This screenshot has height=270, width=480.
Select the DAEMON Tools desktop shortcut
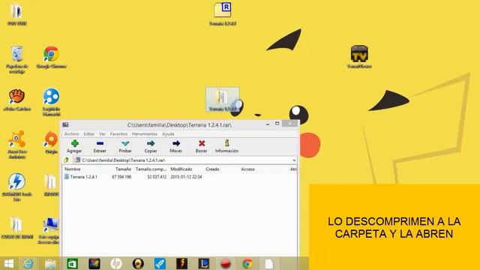coord(16,187)
